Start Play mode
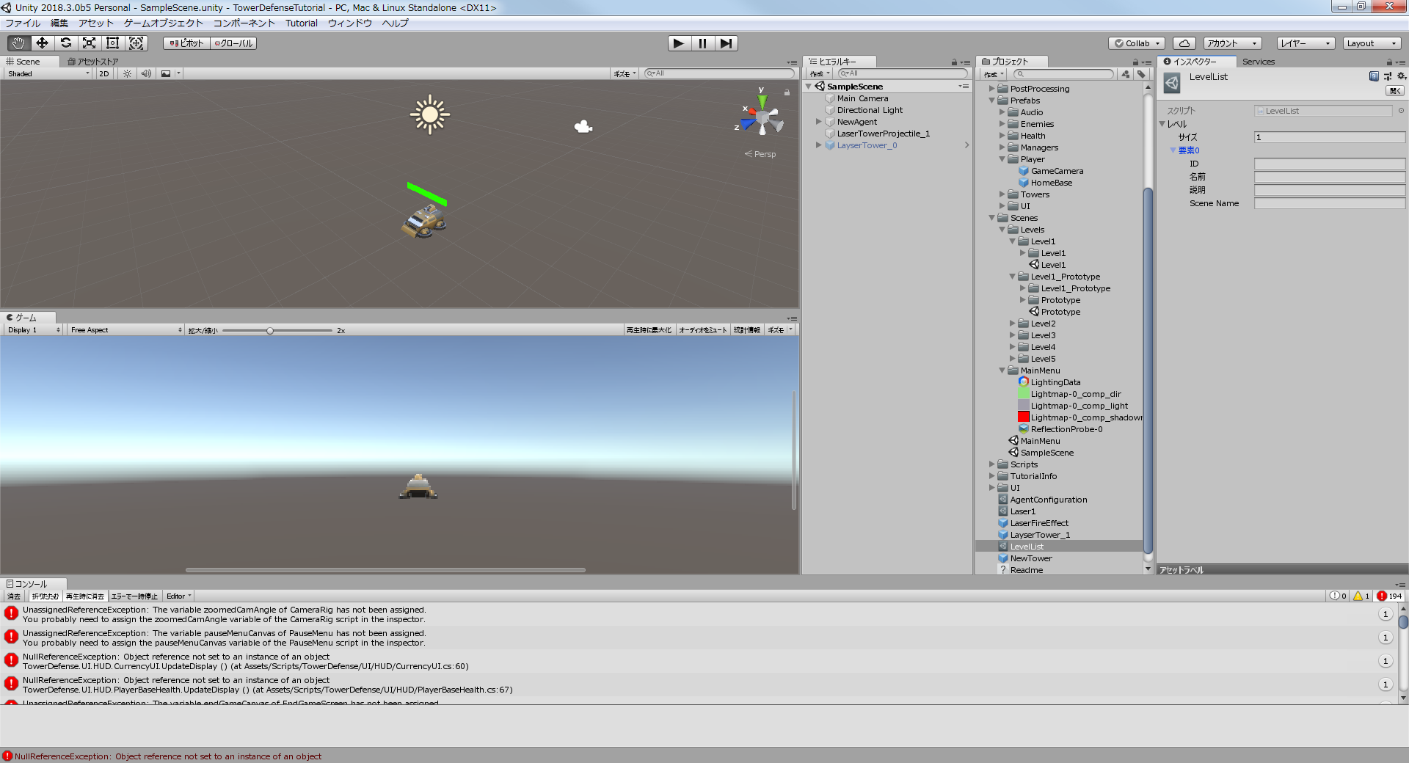The width and height of the screenshot is (1409, 763). point(679,43)
